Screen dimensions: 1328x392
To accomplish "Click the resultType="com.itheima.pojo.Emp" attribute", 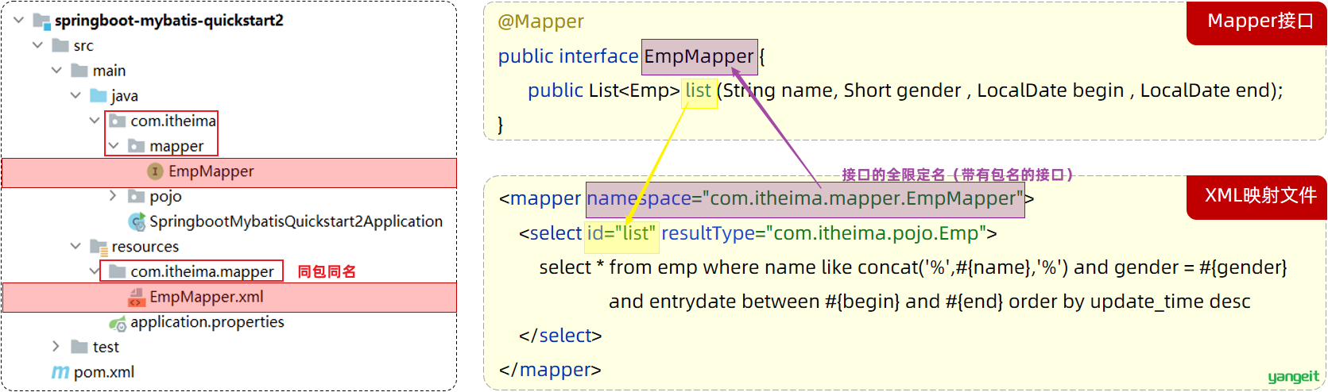I will [823, 233].
